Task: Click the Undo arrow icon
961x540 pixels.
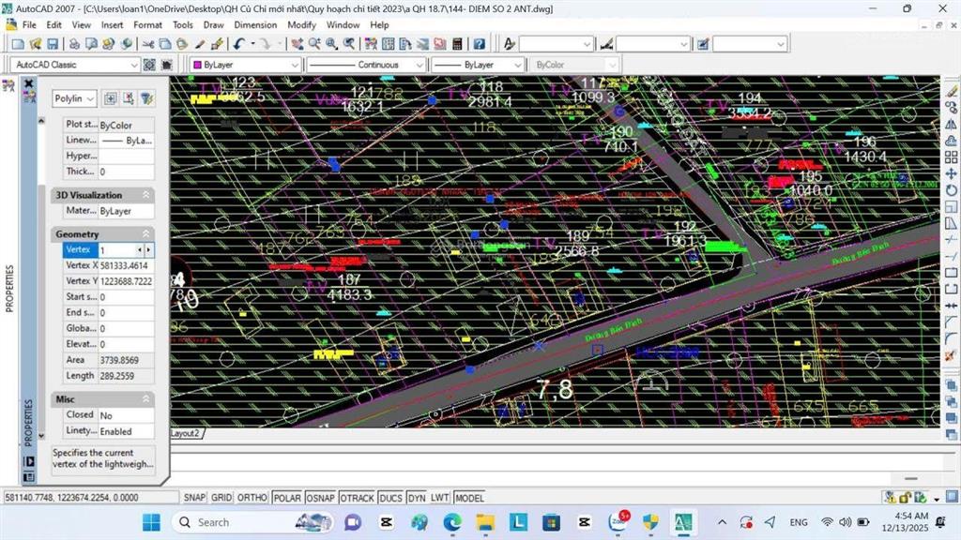Action: [x=239, y=44]
